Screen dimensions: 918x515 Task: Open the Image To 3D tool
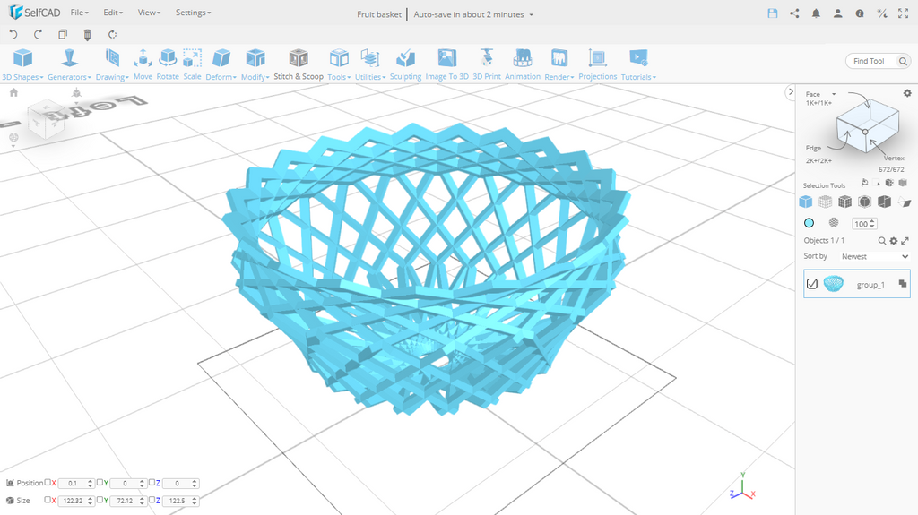tap(446, 63)
